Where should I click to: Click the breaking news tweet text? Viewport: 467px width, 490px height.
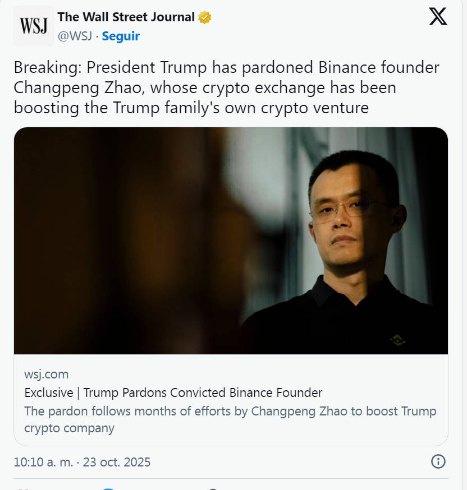coord(225,87)
